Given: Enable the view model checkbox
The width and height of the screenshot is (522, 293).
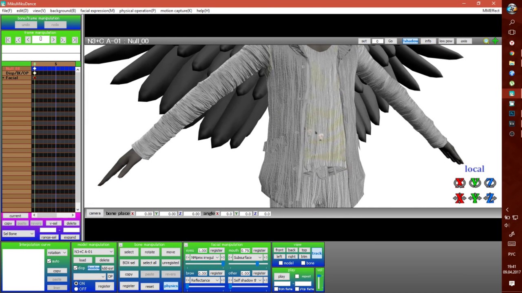Looking at the screenshot, I should click(281, 263).
